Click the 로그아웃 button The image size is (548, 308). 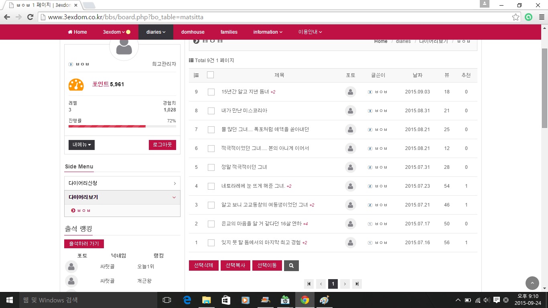pos(162,145)
